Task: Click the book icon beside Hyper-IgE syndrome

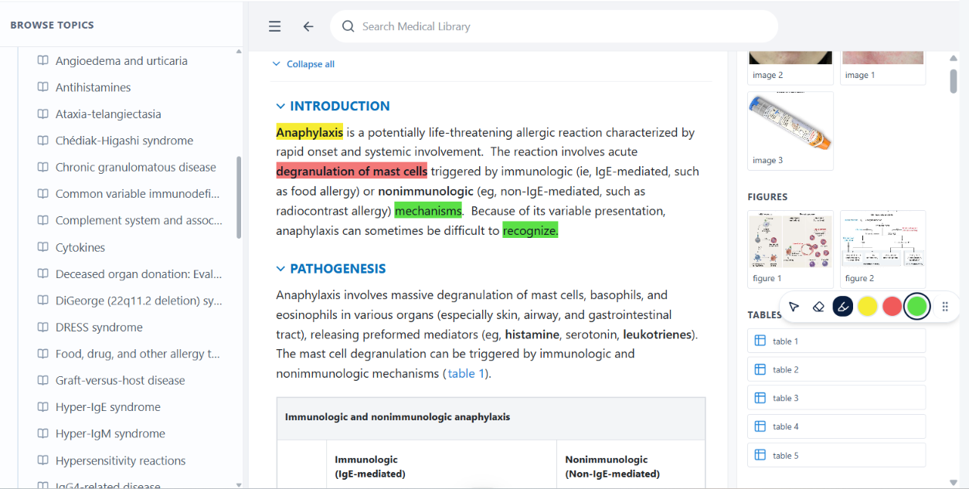Action: pos(43,407)
